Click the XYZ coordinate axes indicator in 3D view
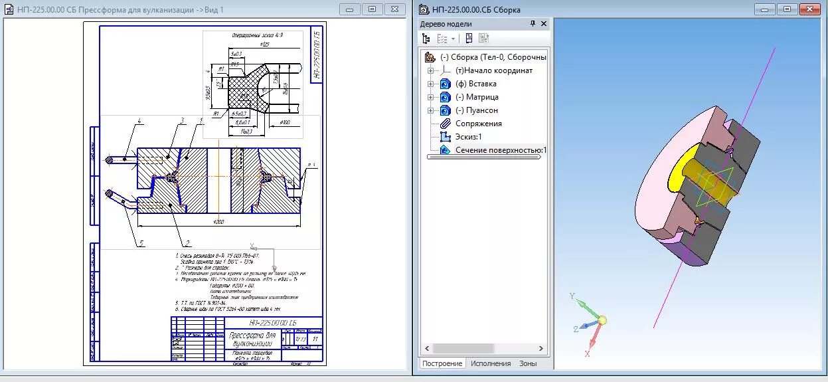The height and width of the screenshot is (382, 828). coord(588,324)
